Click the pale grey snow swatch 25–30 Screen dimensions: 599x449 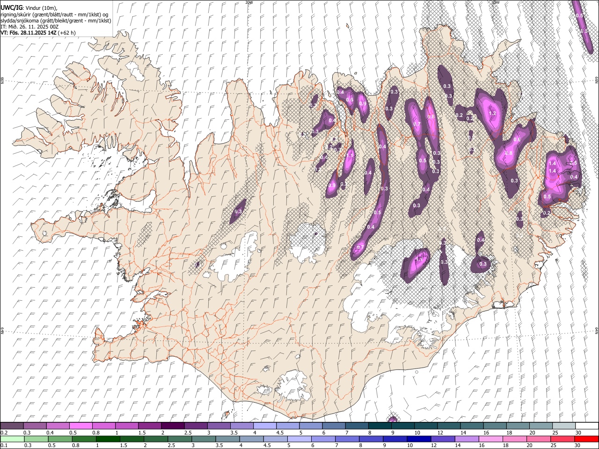pyautogui.click(x=564, y=426)
